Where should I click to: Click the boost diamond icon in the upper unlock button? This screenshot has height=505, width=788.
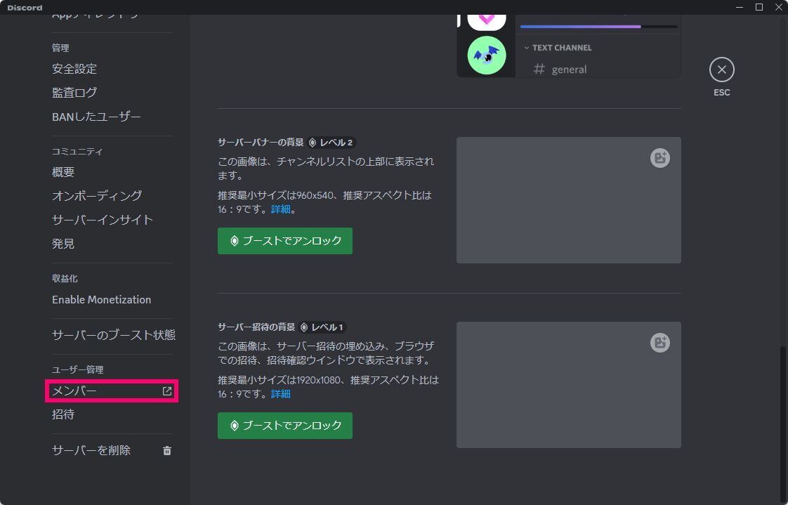point(235,241)
